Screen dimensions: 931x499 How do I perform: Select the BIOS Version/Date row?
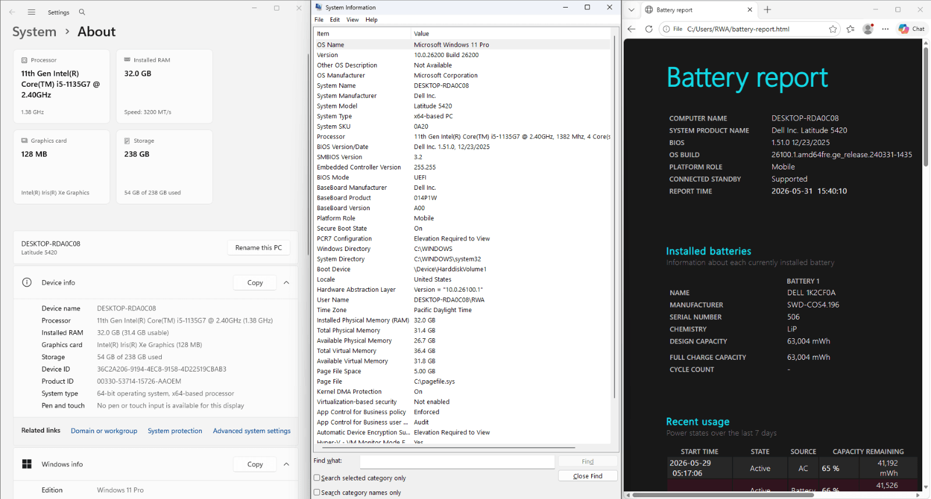click(x=462, y=147)
